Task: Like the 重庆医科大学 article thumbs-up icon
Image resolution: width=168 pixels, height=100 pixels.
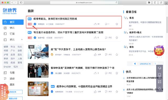Action: point(95,38)
